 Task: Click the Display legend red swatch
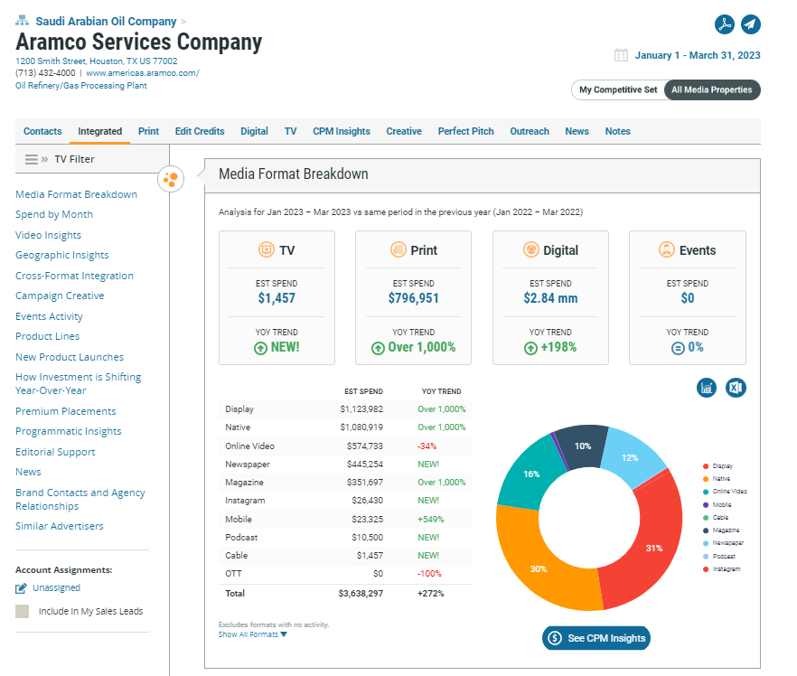click(706, 466)
